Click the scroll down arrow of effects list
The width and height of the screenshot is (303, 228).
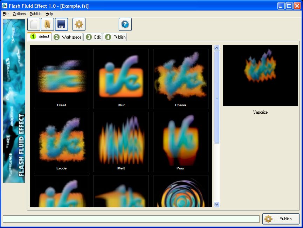[217, 204]
